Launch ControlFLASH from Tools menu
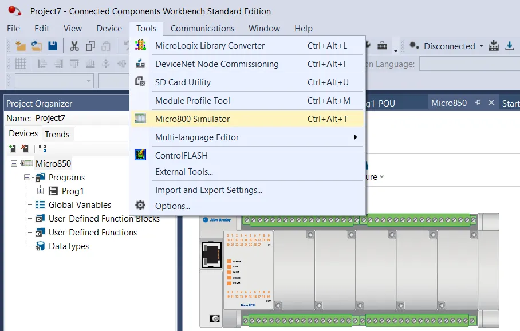Image resolution: width=520 pixels, height=331 pixels. coord(248,155)
